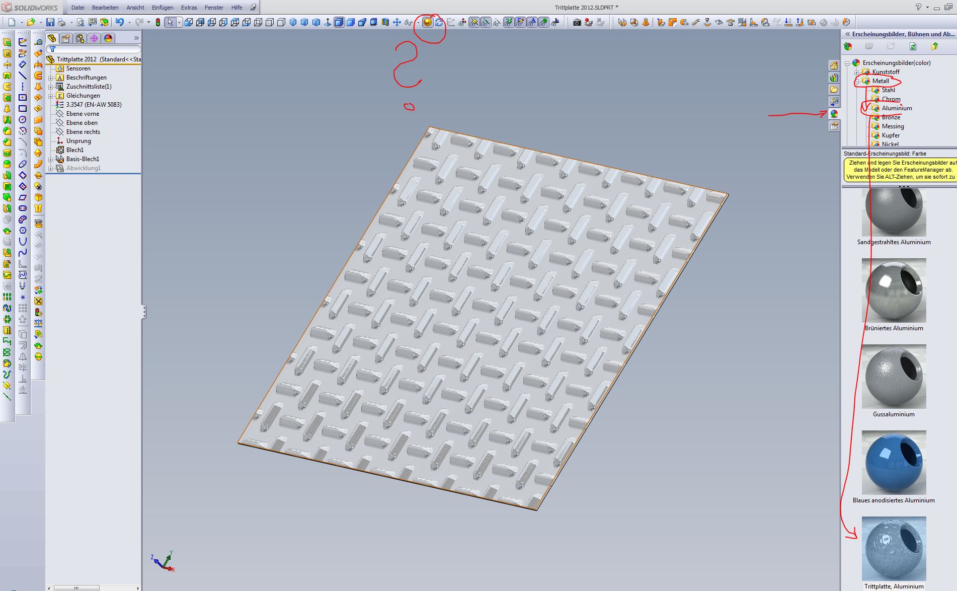Open the Einfügen menu
Viewport: 957px width, 591px height.
point(163,8)
